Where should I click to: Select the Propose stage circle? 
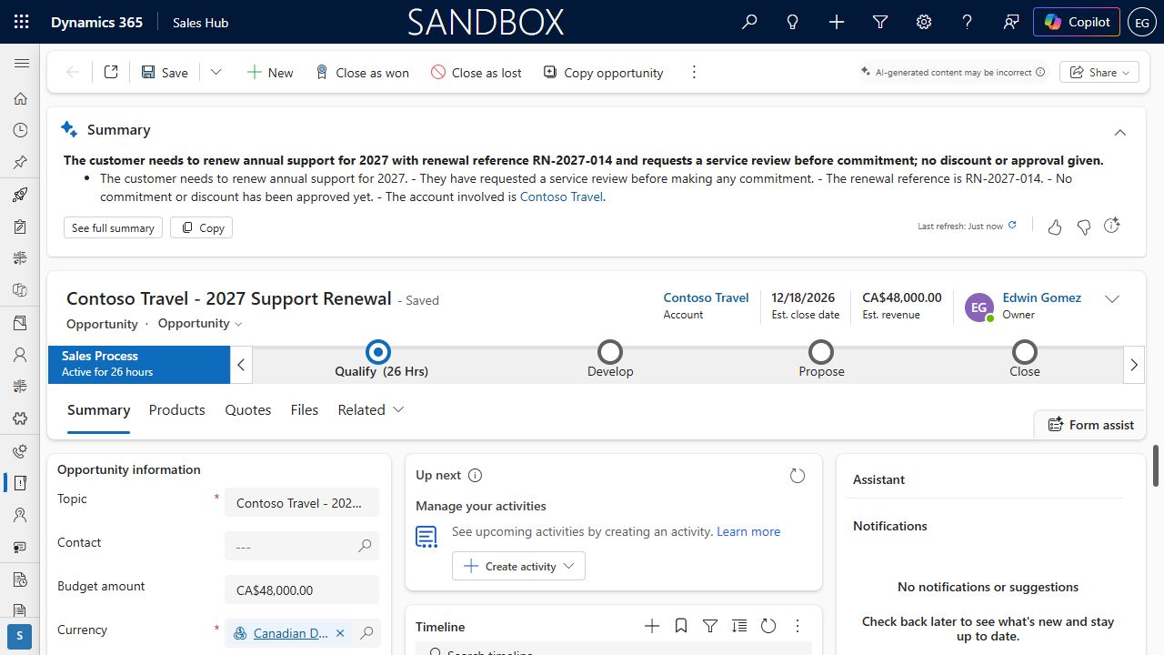click(821, 352)
